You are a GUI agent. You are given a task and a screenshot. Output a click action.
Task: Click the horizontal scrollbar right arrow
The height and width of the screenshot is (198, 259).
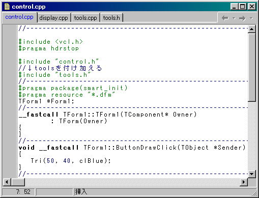244,182
